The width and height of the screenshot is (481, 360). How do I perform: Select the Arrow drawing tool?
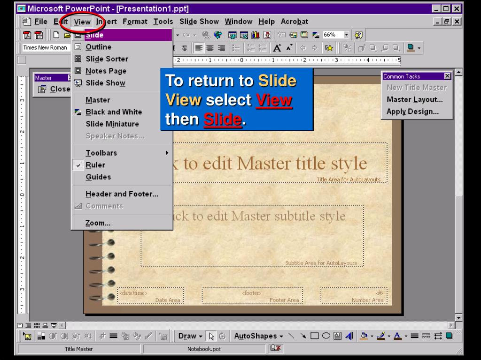303,336
